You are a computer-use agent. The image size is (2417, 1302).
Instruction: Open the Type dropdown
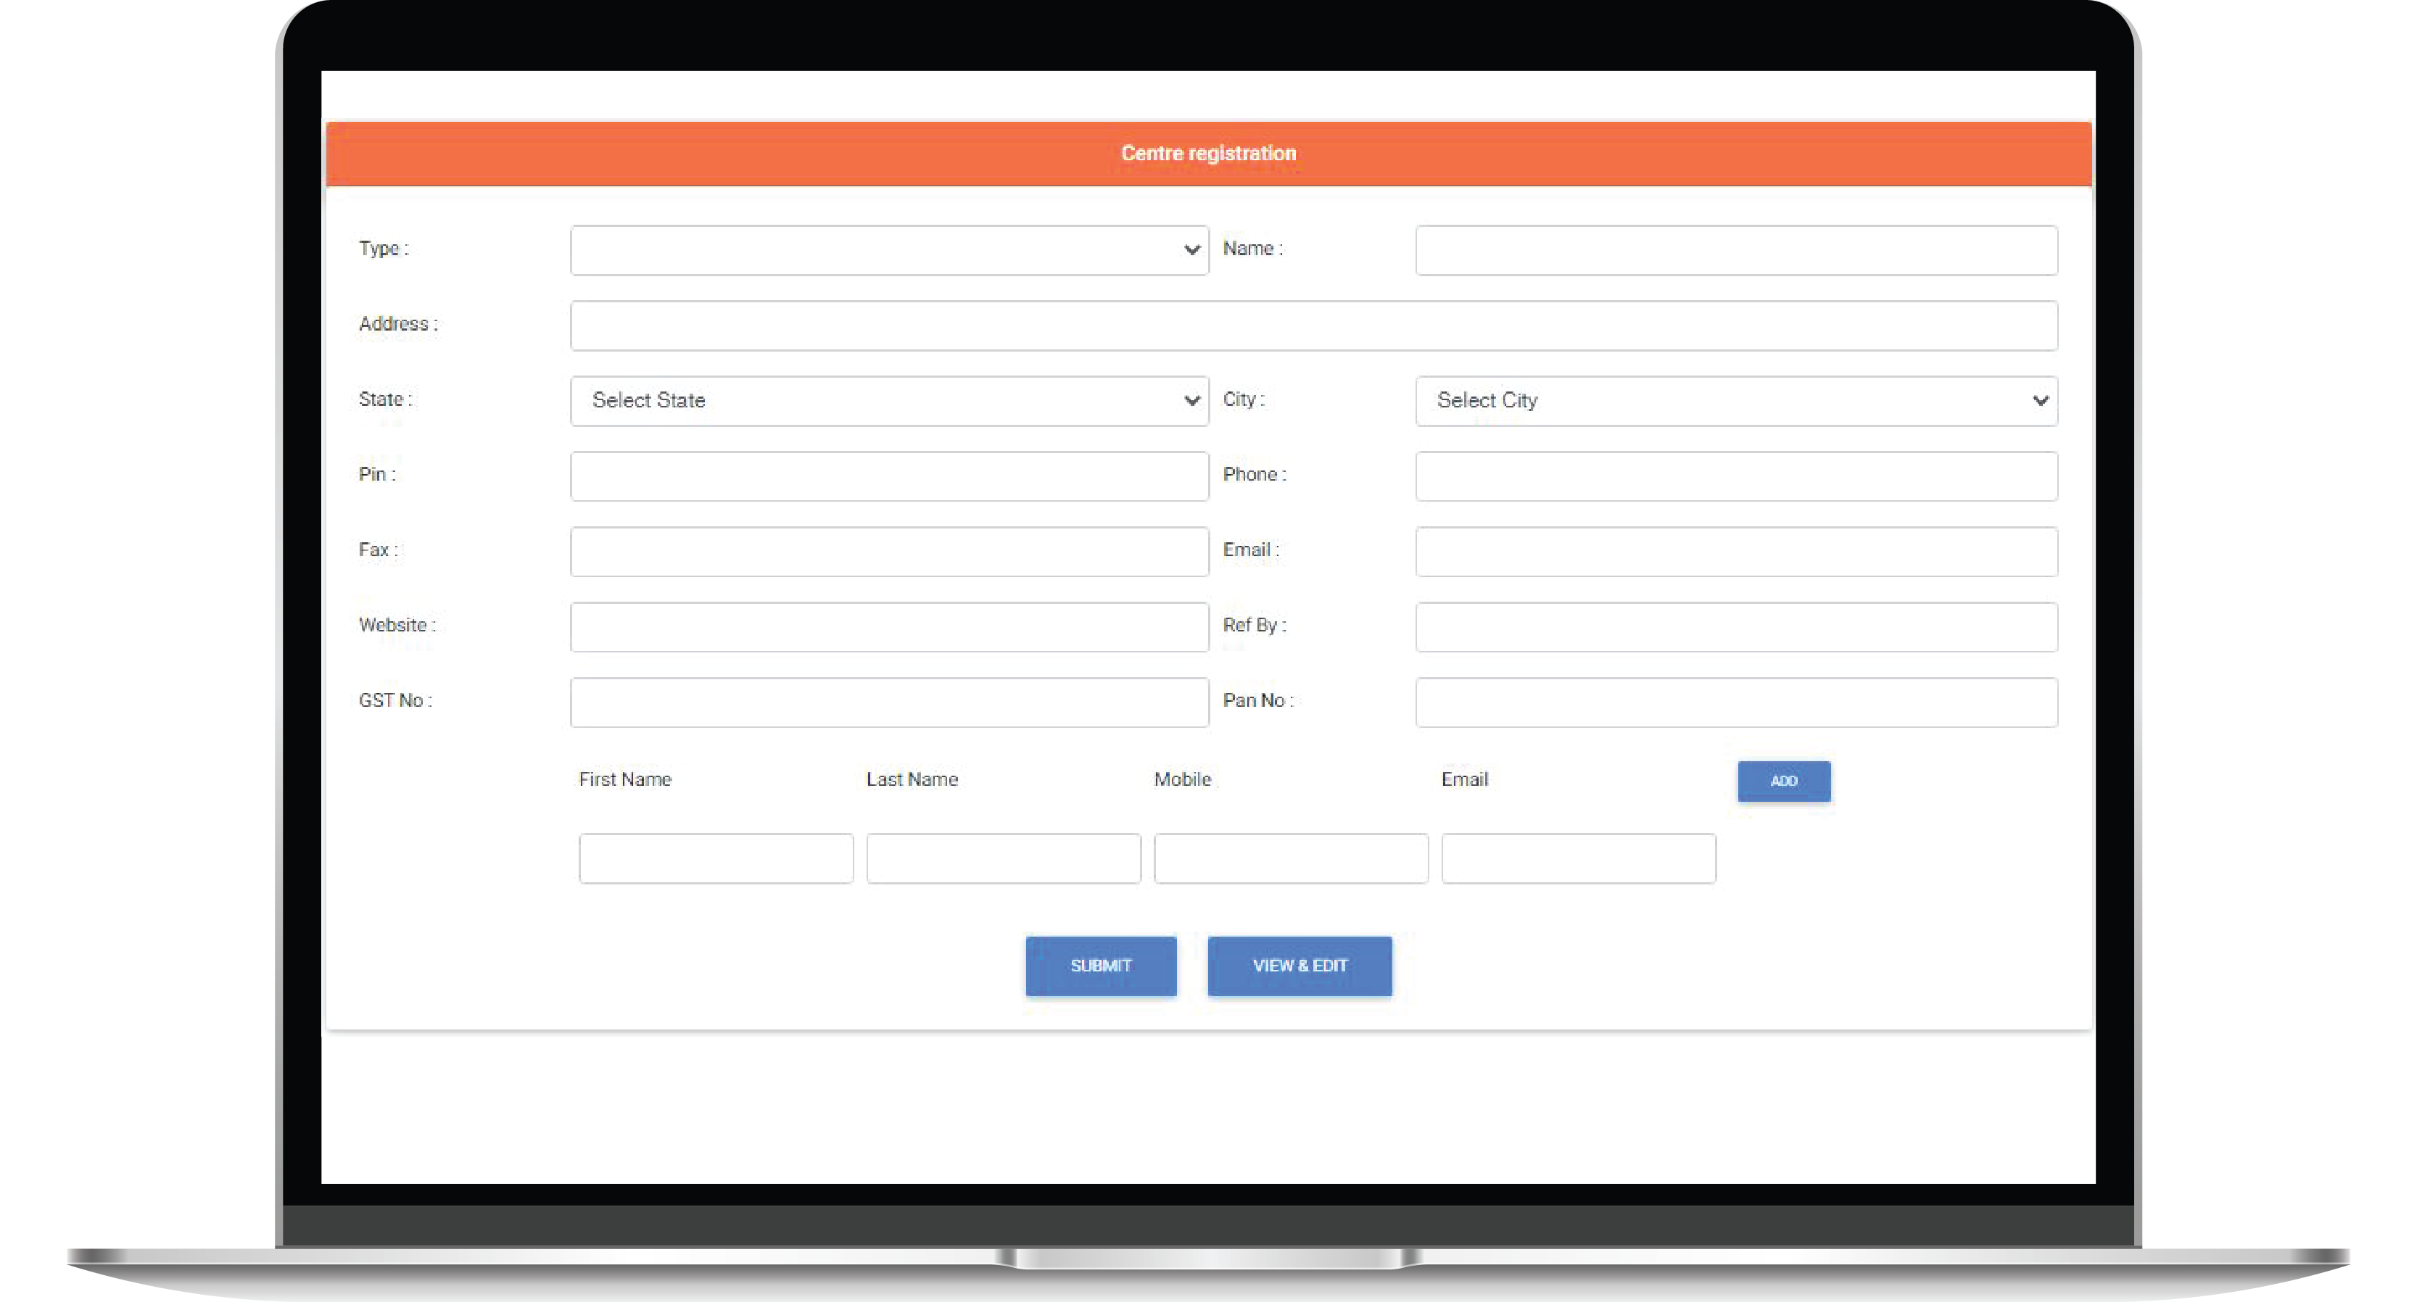click(x=888, y=249)
